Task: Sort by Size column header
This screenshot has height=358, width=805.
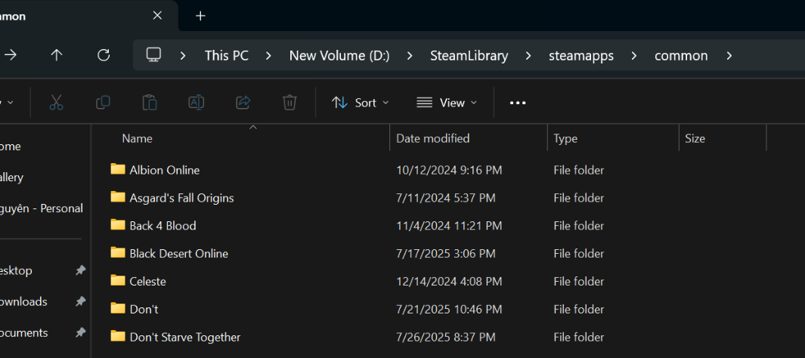Action: tap(695, 138)
